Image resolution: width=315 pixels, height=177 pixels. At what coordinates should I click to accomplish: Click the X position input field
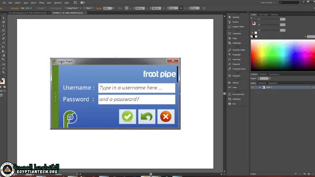pos(140,8)
